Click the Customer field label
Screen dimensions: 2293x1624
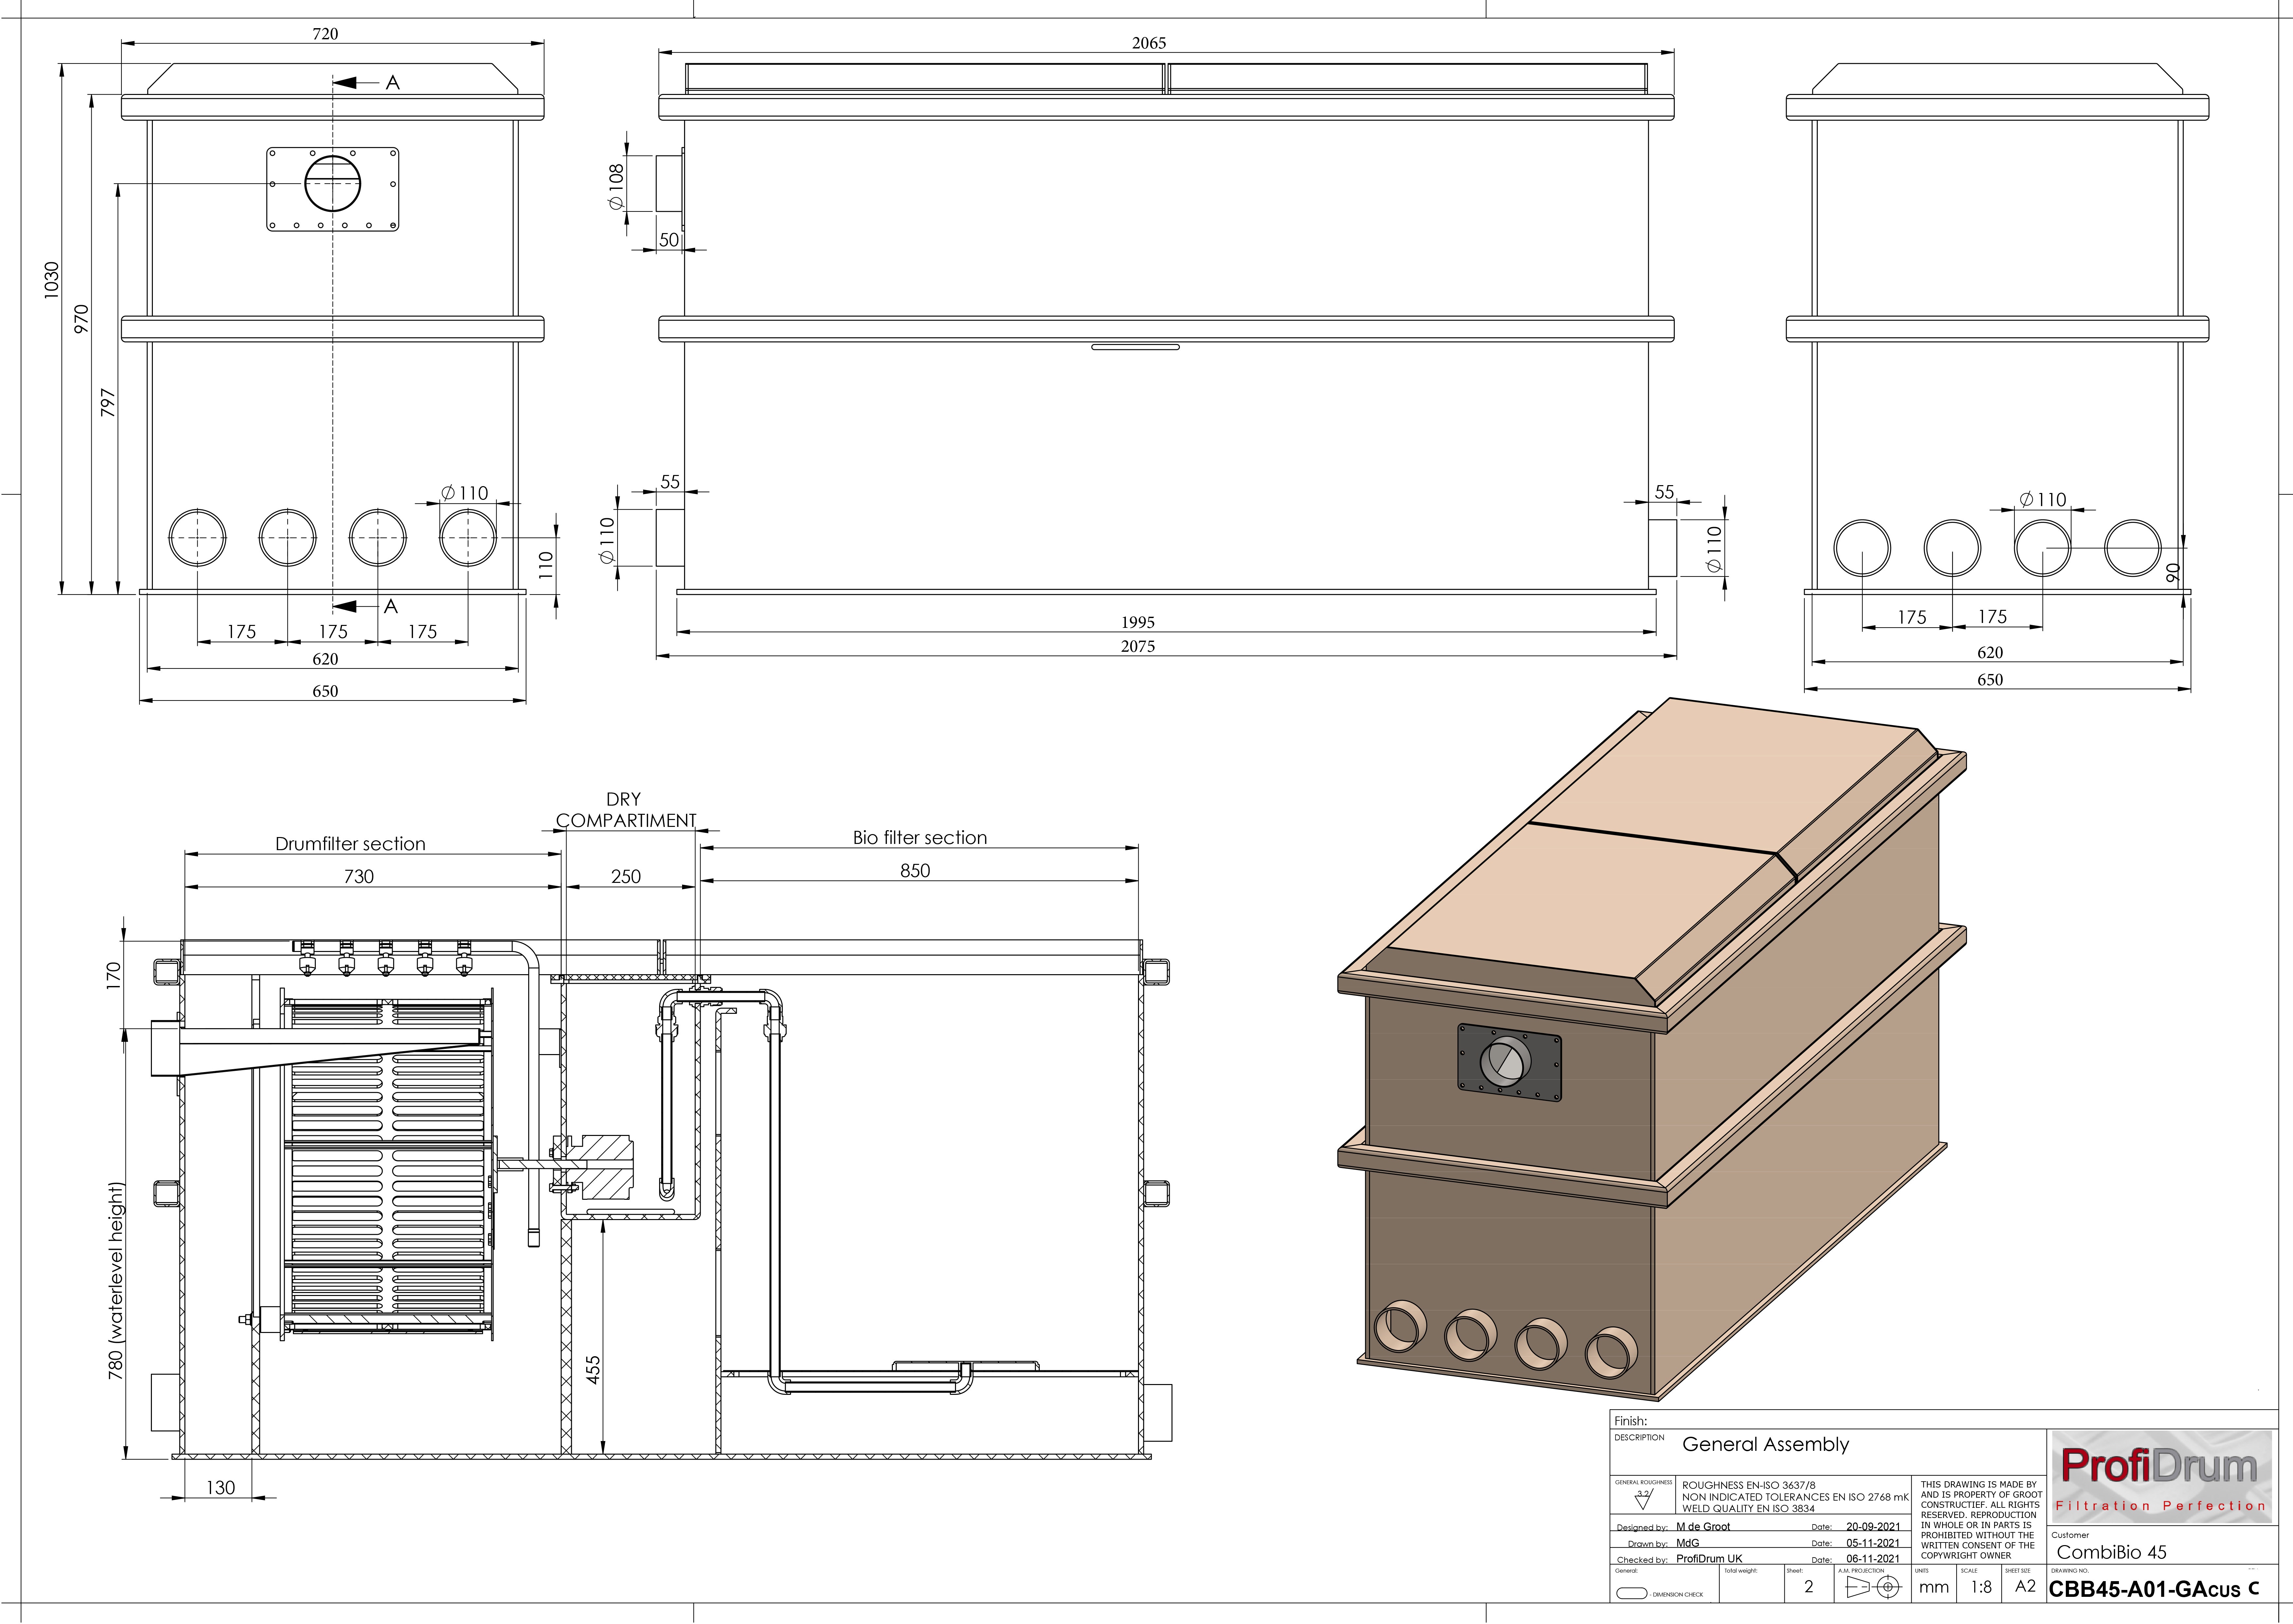coord(2070,1535)
